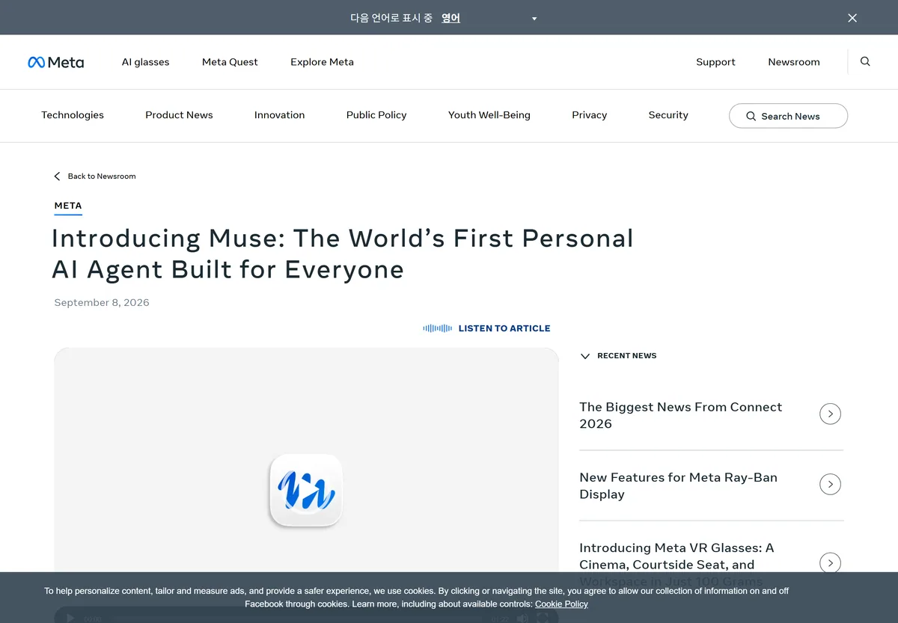Select the 영어 language option
The image size is (898, 623).
coord(450,18)
